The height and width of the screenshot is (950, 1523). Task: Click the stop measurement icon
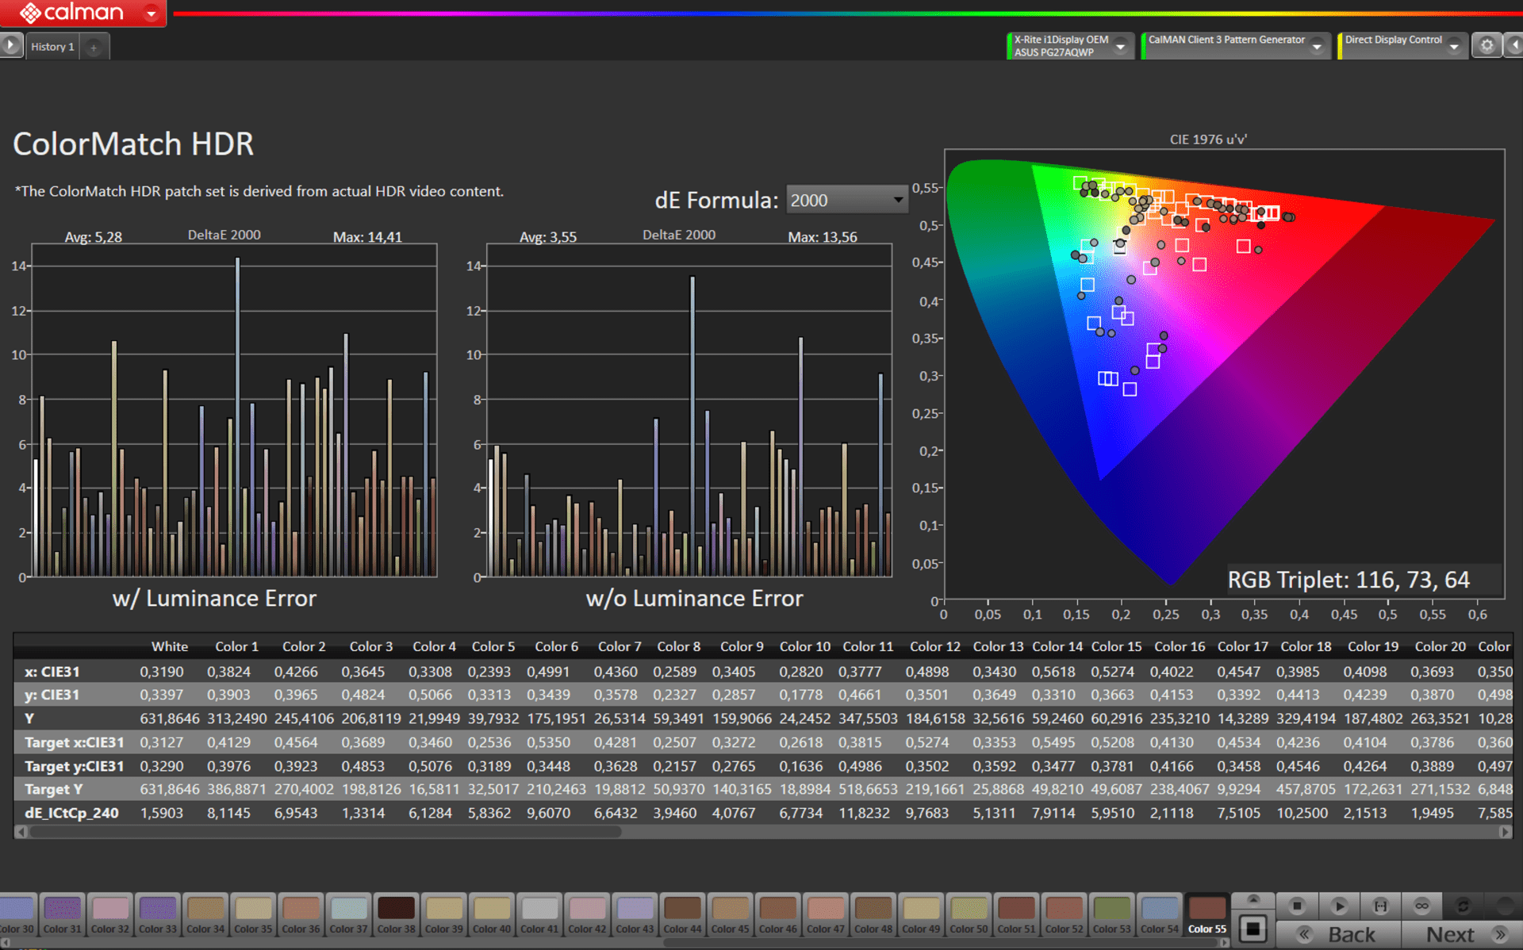tap(1298, 906)
